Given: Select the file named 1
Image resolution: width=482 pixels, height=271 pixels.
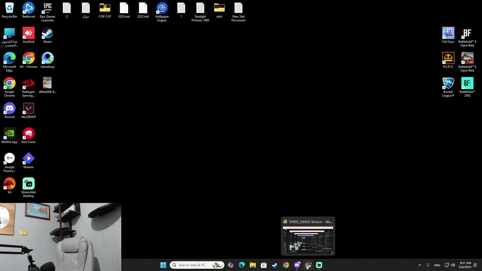Looking at the screenshot, I should tap(181, 11).
